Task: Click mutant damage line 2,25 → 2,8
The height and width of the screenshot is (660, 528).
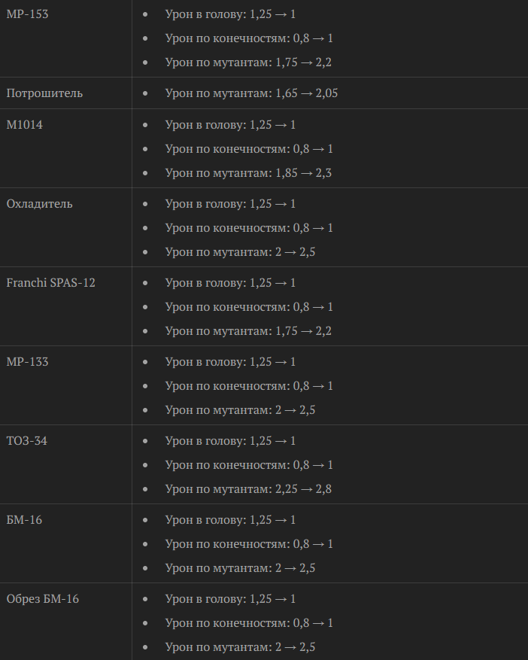Action: tap(248, 489)
